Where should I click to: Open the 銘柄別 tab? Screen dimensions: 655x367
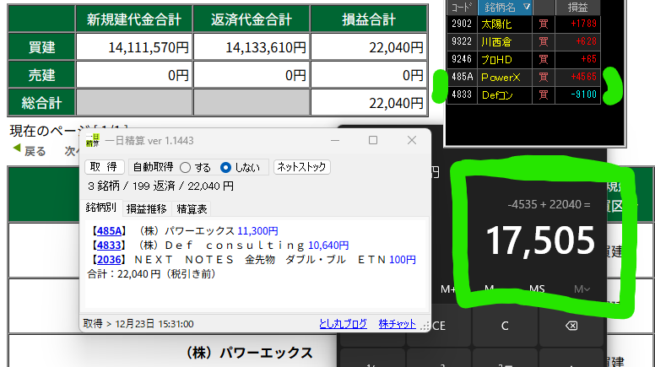[x=101, y=208]
